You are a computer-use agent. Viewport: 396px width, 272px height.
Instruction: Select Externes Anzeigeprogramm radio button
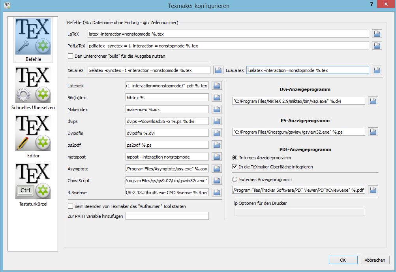[235, 179]
